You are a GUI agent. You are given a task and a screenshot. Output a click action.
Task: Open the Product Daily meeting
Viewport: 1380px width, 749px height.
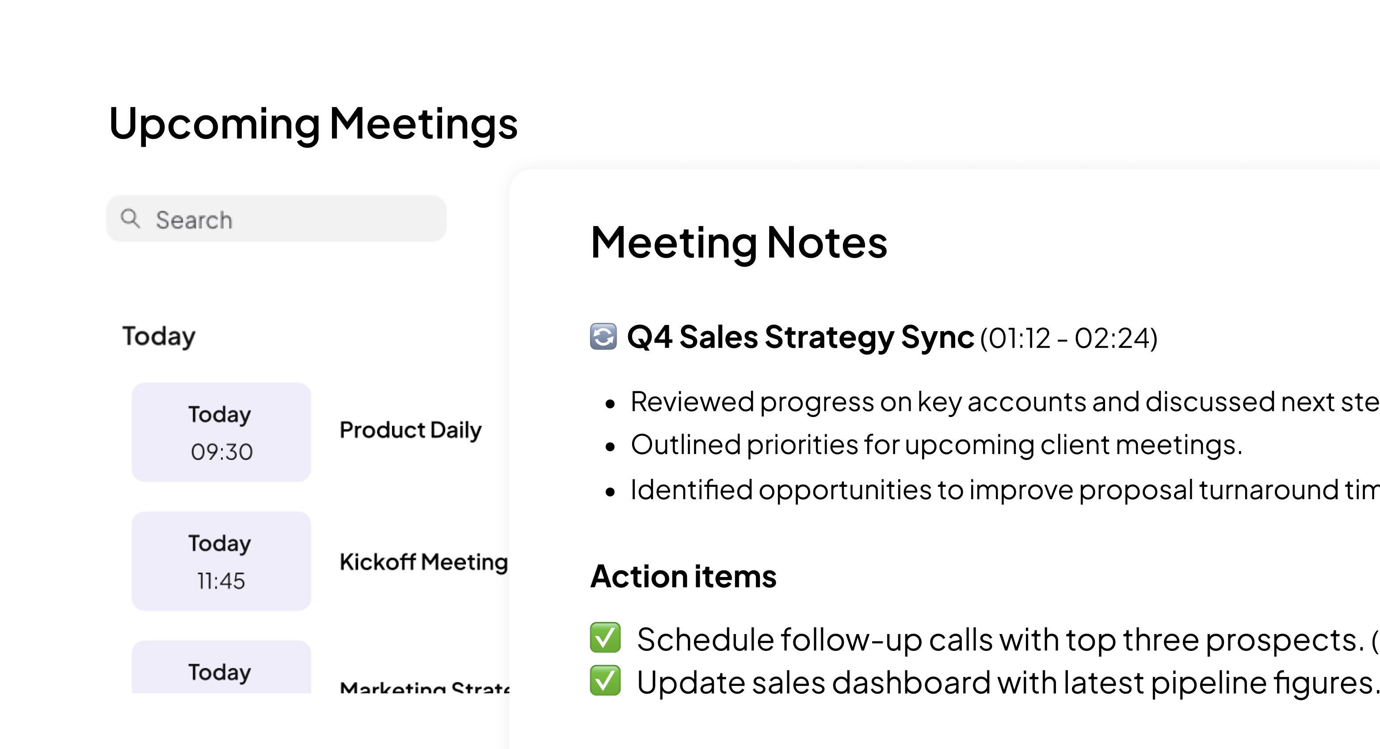click(410, 430)
